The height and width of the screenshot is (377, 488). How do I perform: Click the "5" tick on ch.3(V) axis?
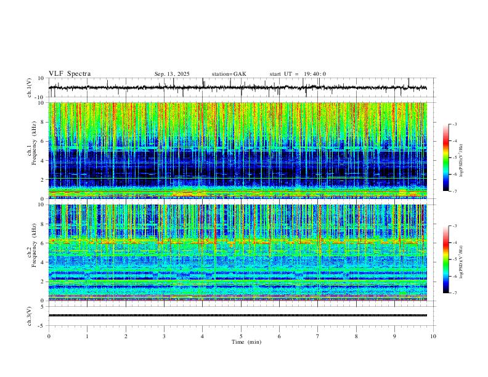point(43,307)
